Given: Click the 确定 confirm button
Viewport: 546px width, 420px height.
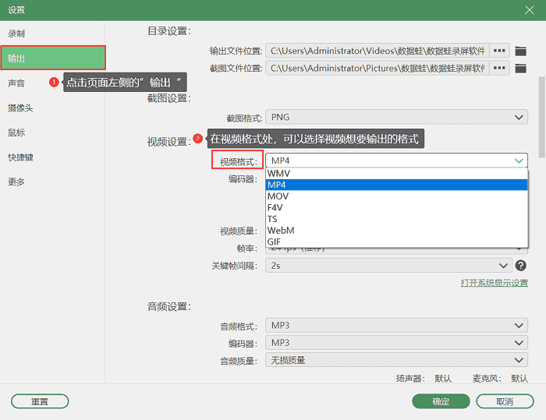Looking at the screenshot, I should pyautogui.click(x=441, y=401).
